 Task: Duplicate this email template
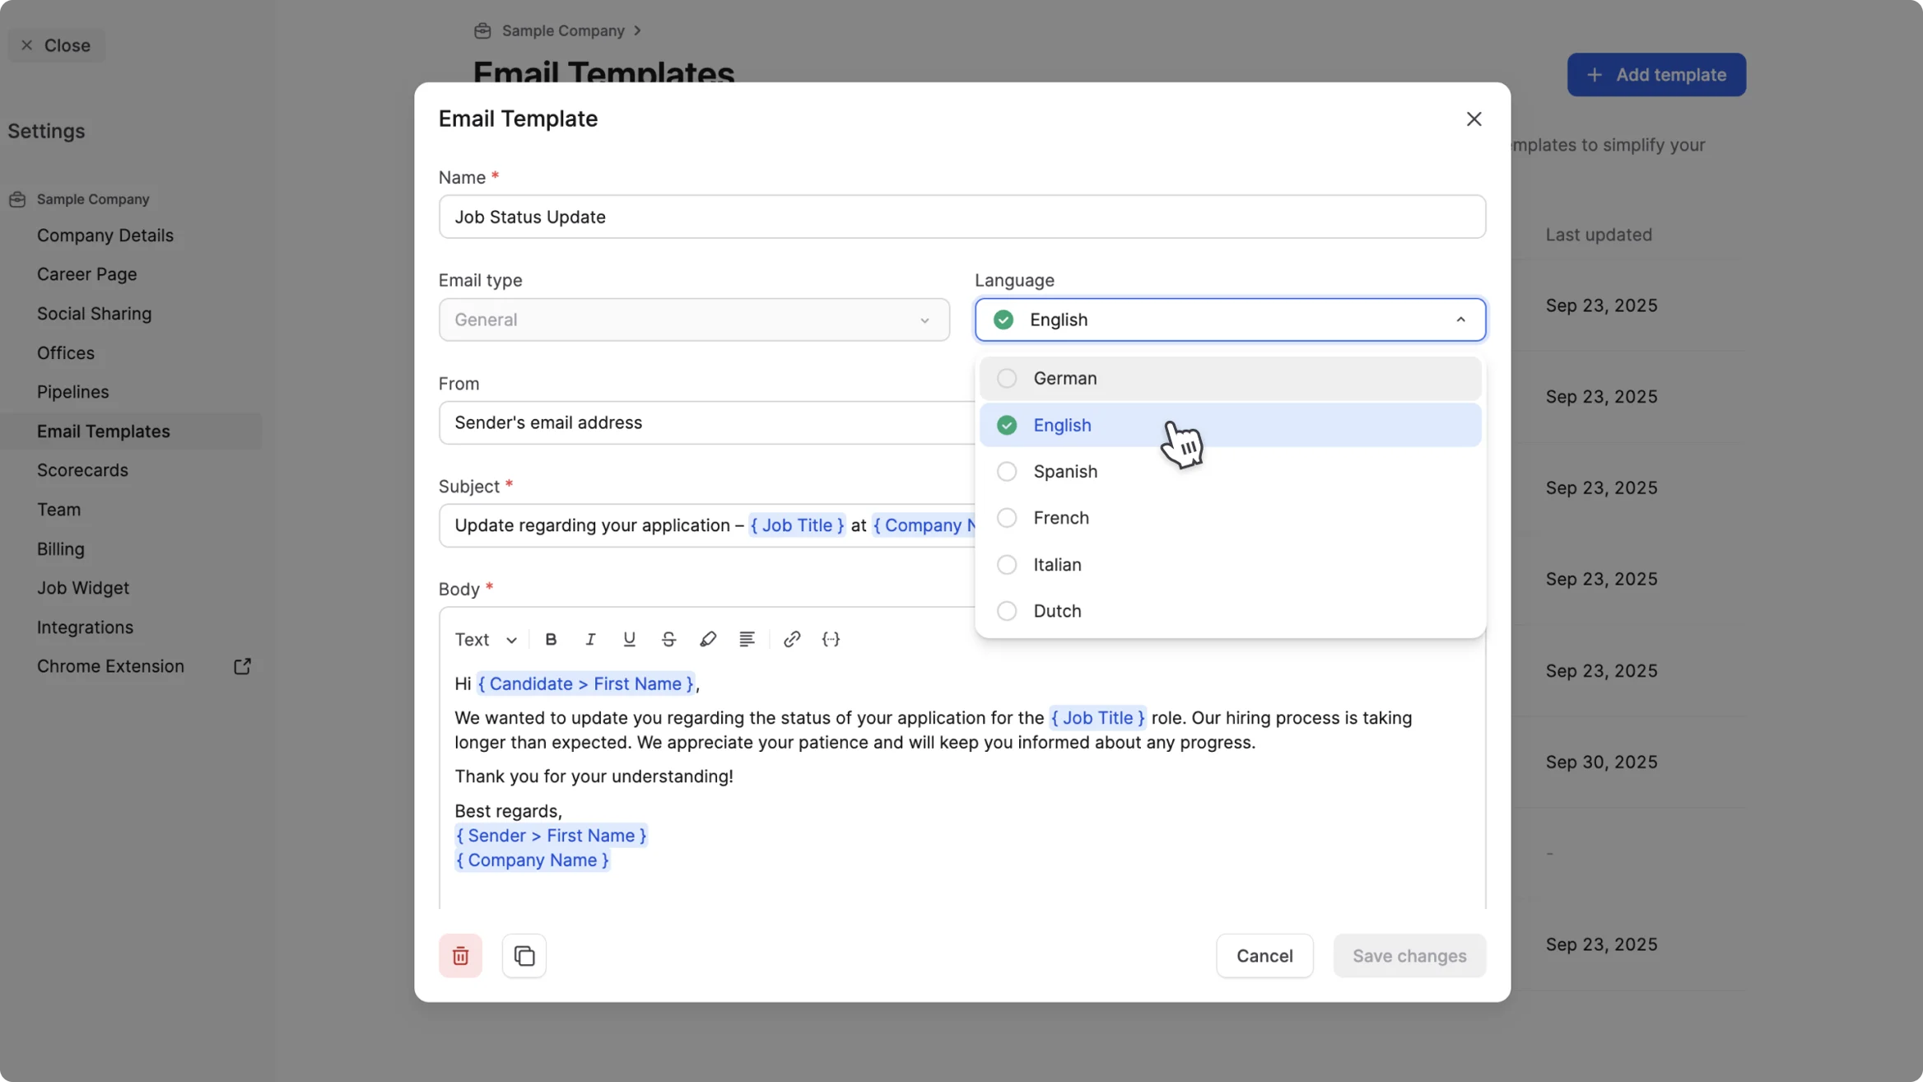pyautogui.click(x=524, y=955)
